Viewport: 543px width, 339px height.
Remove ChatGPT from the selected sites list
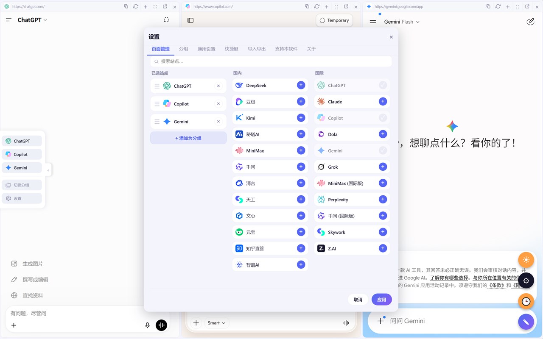(218, 86)
